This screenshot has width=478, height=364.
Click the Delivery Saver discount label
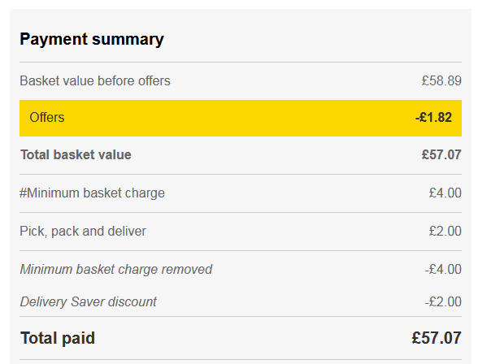(x=89, y=302)
